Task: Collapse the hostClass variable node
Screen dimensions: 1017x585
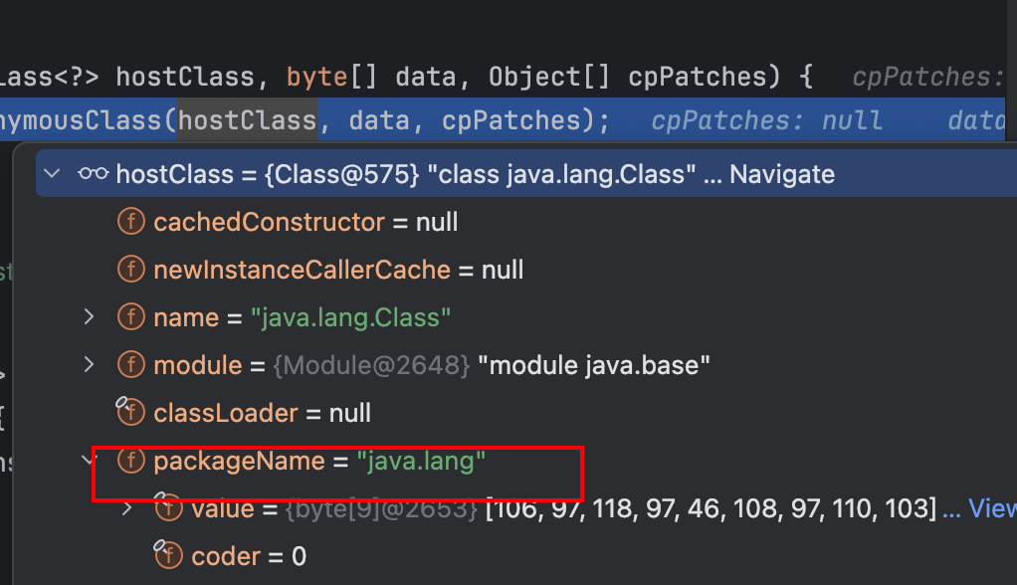Action: tap(54, 175)
